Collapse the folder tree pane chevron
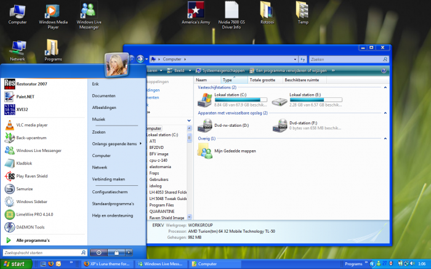 click(x=189, y=121)
